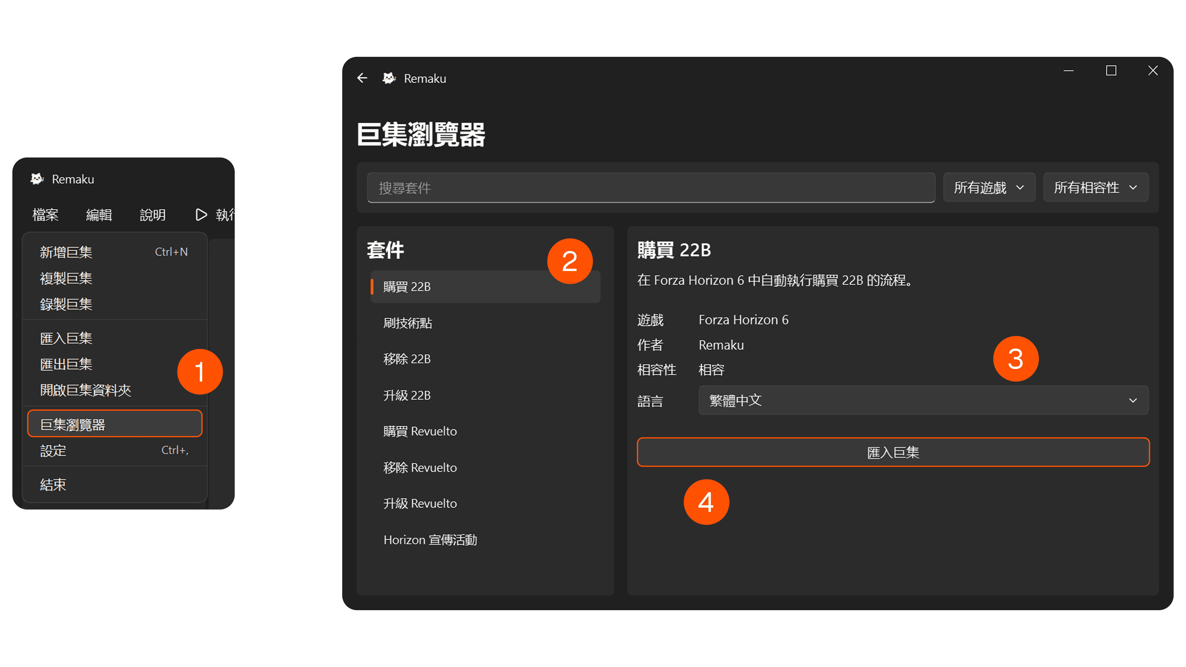Click the Forza Horizon 6 game value
The width and height of the screenshot is (1186, 667).
point(743,320)
